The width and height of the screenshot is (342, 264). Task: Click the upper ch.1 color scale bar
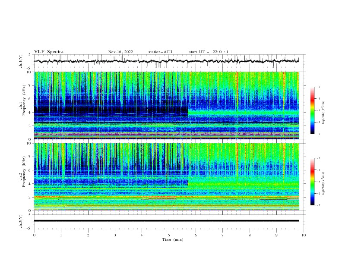pos(313,110)
